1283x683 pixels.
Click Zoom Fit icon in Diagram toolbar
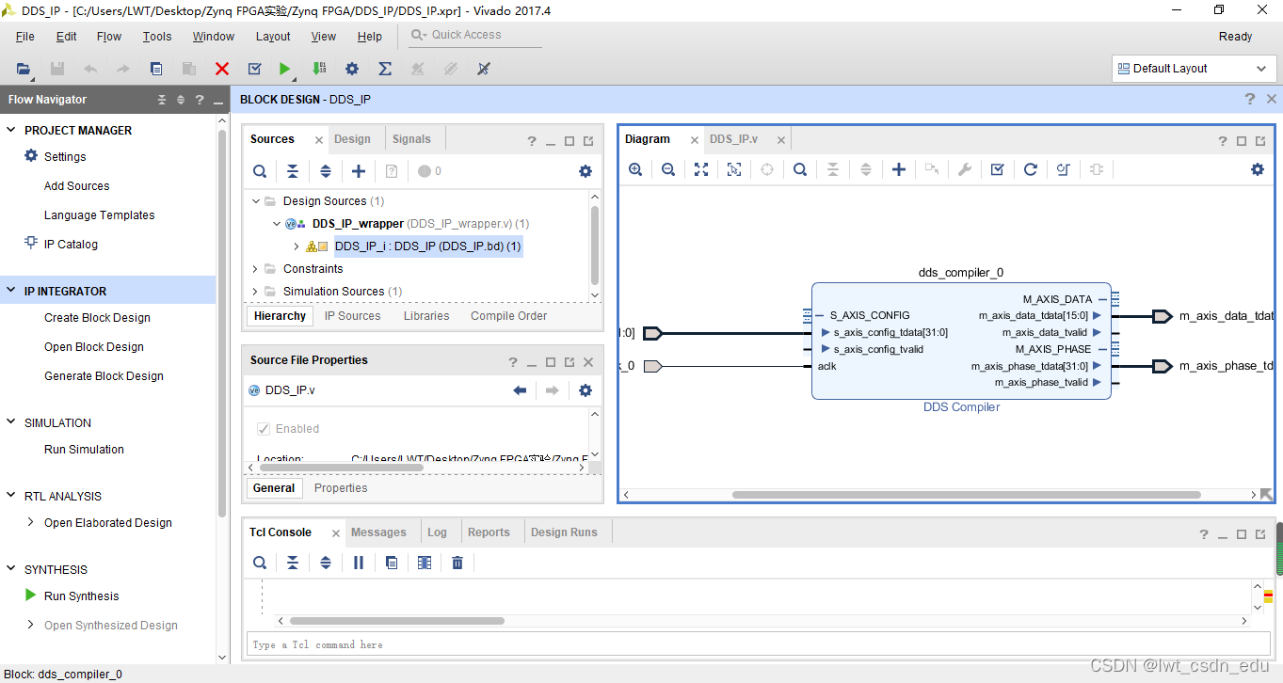tap(701, 169)
